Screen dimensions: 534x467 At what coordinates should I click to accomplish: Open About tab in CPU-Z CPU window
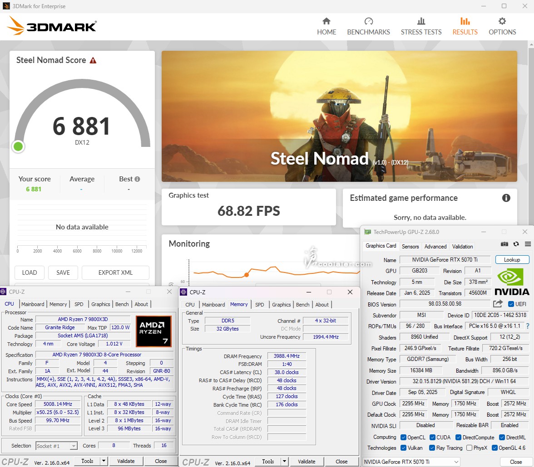click(141, 304)
